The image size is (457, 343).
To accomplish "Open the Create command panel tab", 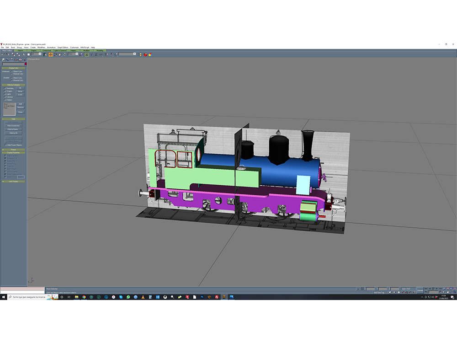I will [x=3, y=60].
